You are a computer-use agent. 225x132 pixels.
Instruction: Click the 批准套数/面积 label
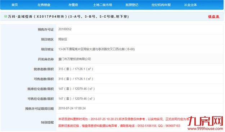[44, 69]
